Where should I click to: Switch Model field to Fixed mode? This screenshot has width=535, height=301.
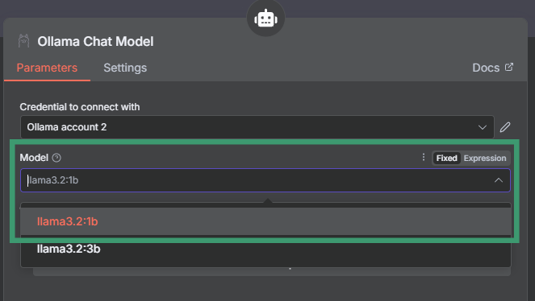446,159
